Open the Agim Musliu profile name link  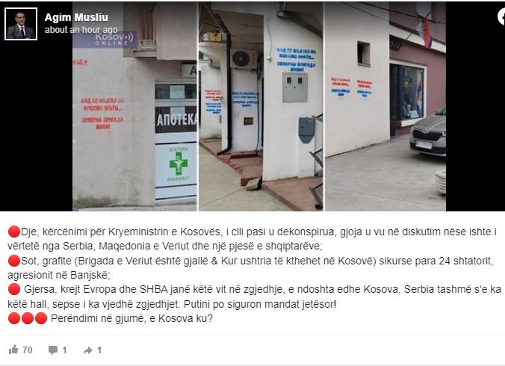[x=76, y=17]
